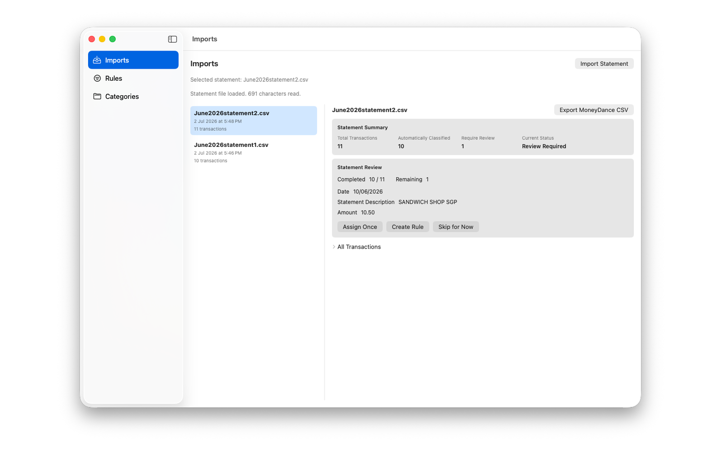Click Statement file loaded status message
This screenshot has height=451, width=721.
pos(245,94)
